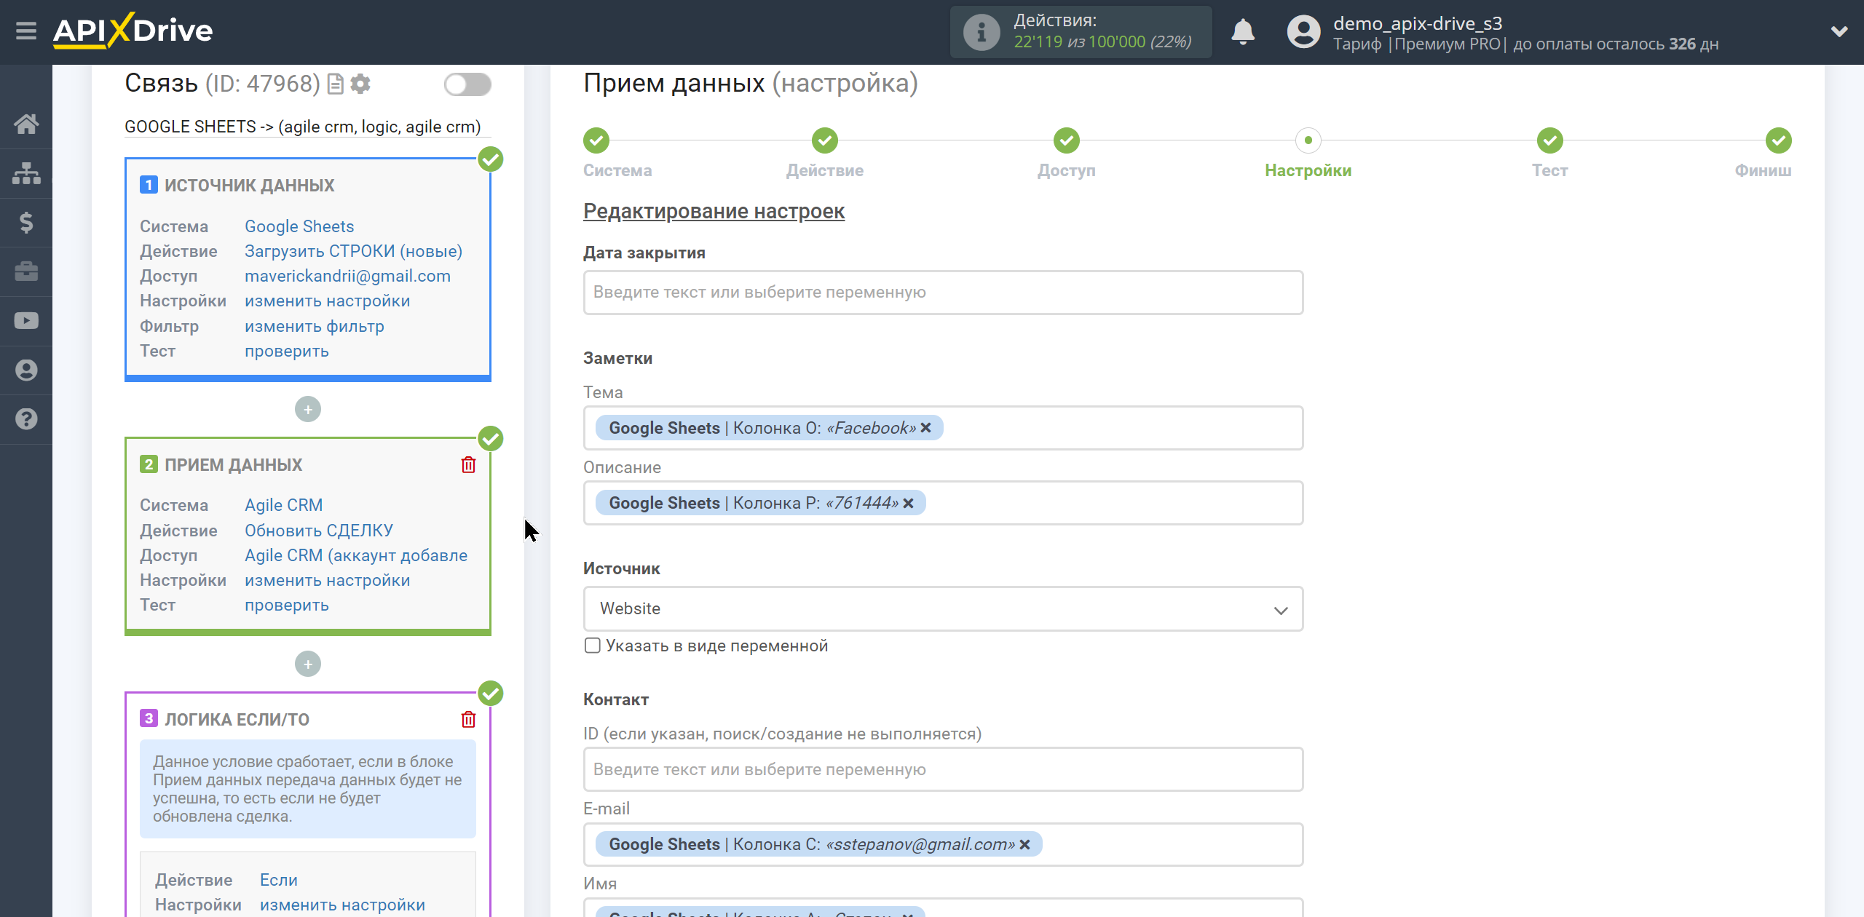Screen dimensions: 1864x917
Task: Copy connection document icon near ID
Action: pyautogui.click(x=335, y=84)
